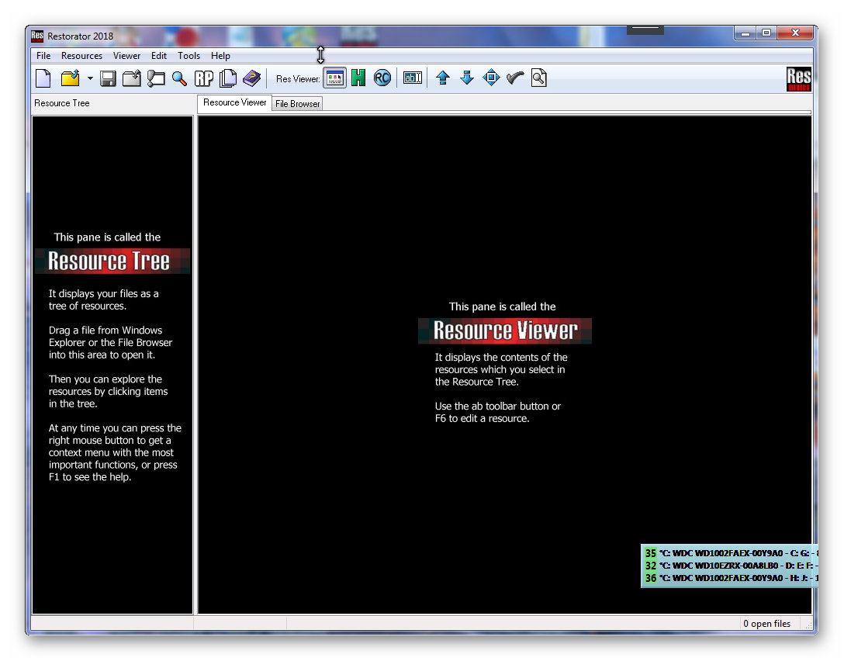Click the Open file folder icon
Image resolution: width=844 pixels, height=661 pixels.
pos(71,78)
